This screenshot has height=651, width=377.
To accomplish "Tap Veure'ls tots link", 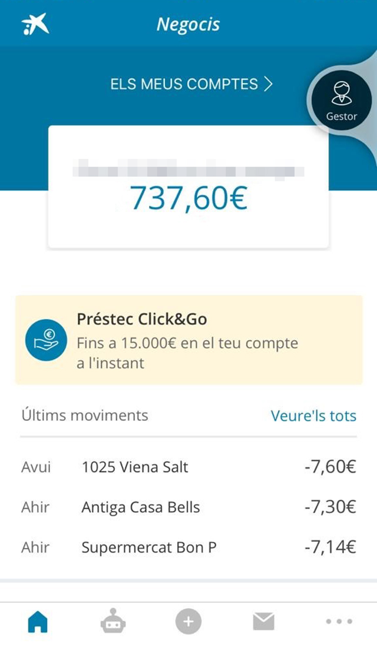I will tap(313, 416).
